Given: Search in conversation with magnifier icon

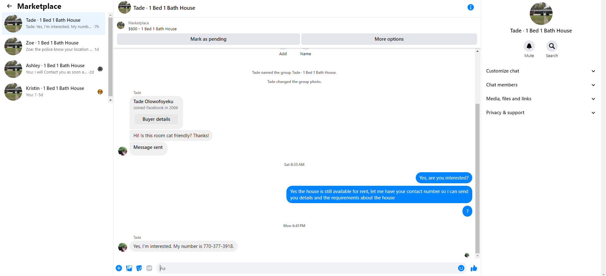Looking at the screenshot, I should point(552,46).
